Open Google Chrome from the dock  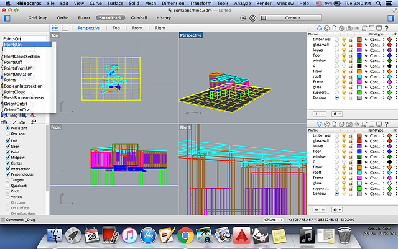coord(184,235)
